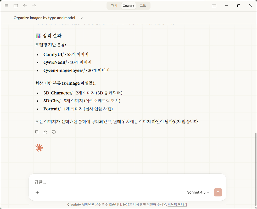Open the 피드백 보내기 link

point(177,205)
